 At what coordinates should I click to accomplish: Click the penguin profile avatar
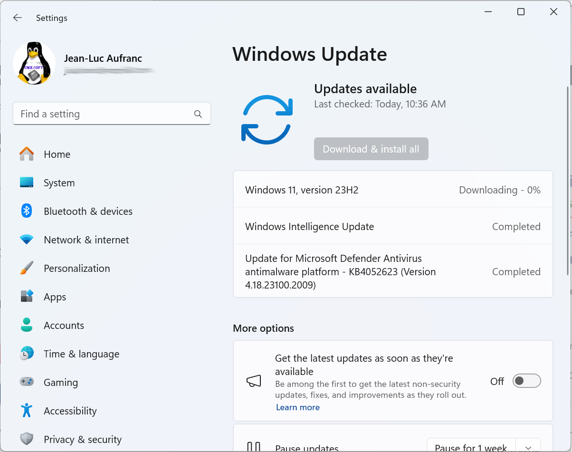coord(34,63)
